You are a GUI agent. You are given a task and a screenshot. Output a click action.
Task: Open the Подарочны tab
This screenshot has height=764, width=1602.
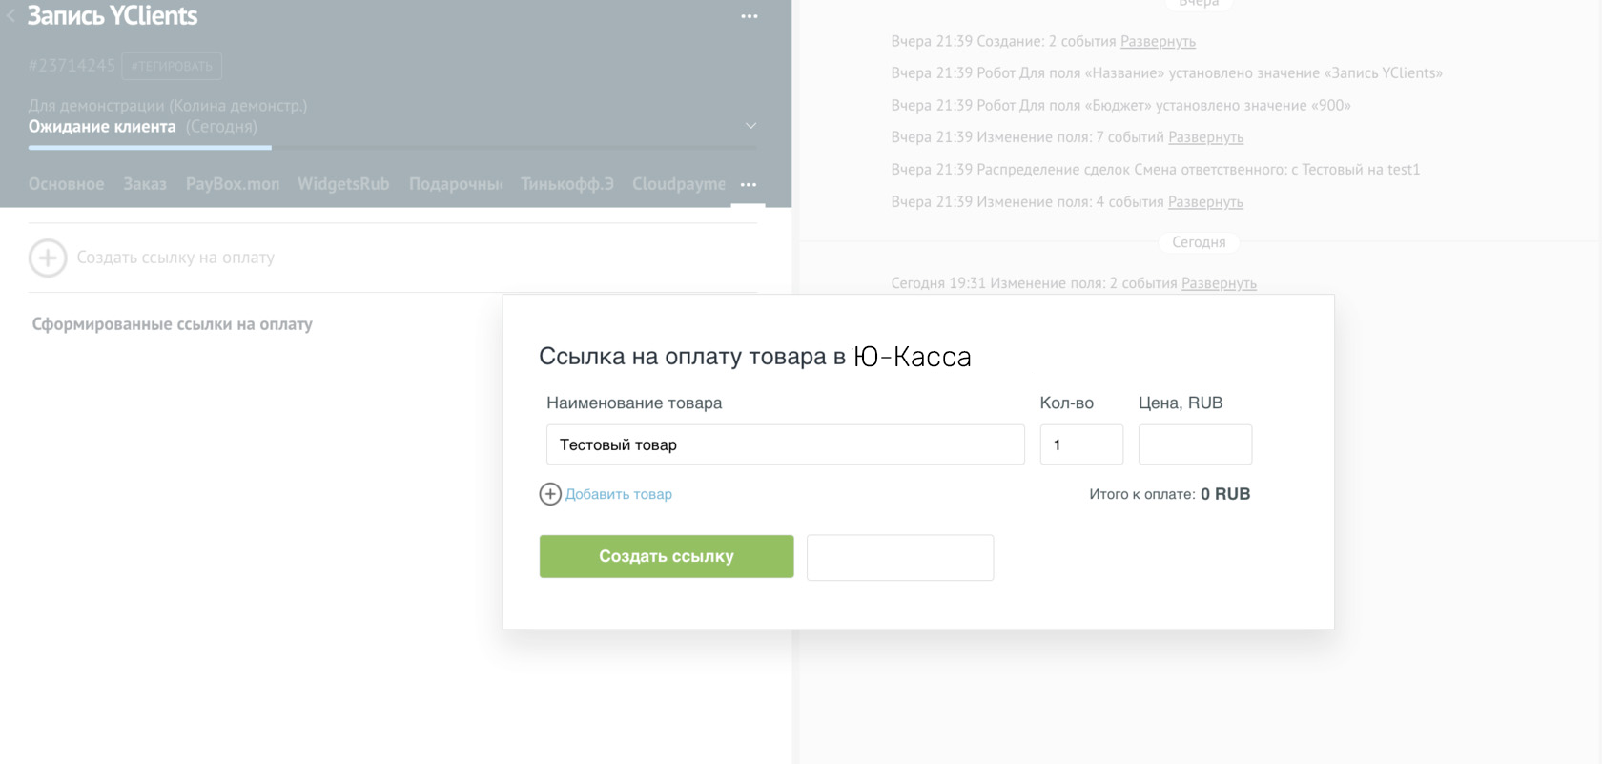point(455,184)
